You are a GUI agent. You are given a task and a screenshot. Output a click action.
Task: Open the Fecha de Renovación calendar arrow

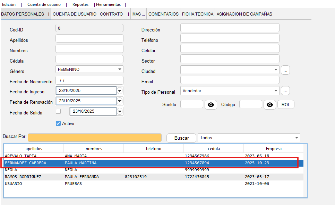point(120,101)
